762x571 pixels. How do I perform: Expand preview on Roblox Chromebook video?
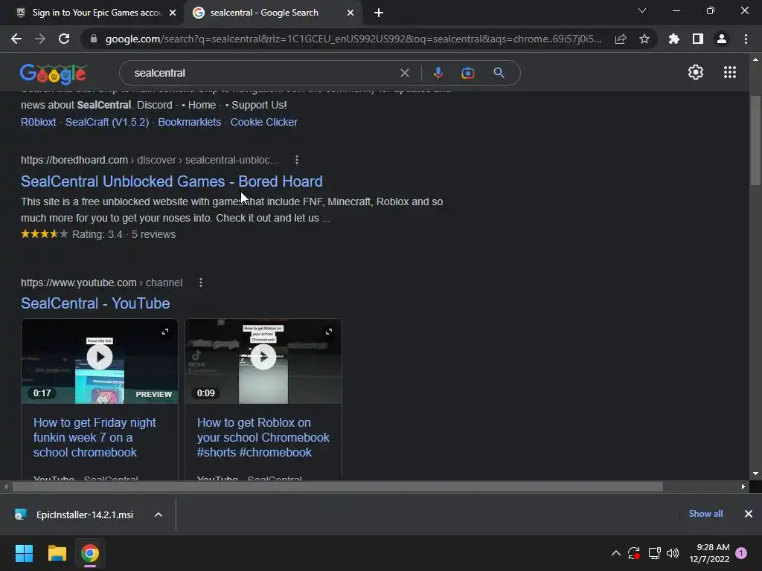pos(328,332)
